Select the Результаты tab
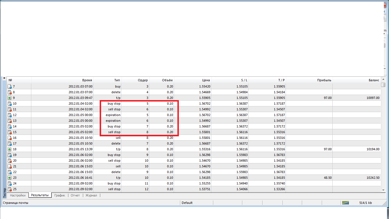The image size is (389, 219). [40, 195]
